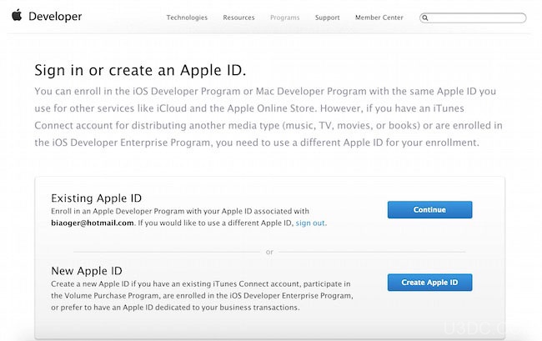Image resolution: width=542 pixels, height=341 pixels.
Task: Open the Member Center link
Action: pos(379,18)
